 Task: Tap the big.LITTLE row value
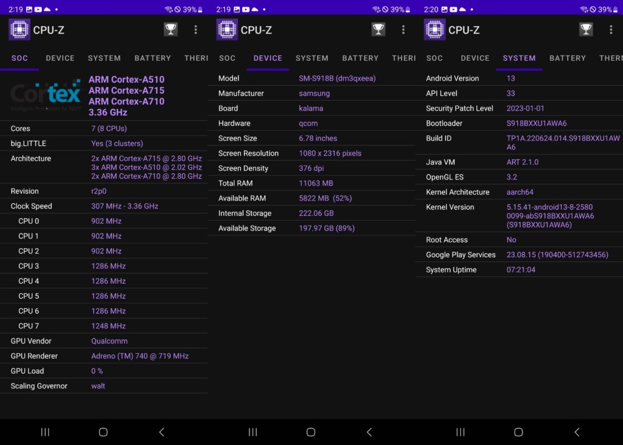(x=117, y=143)
